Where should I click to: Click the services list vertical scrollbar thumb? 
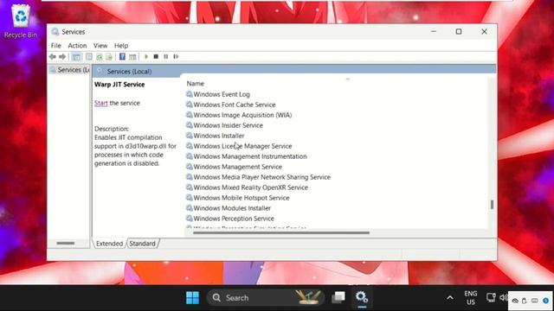(492, 204)
